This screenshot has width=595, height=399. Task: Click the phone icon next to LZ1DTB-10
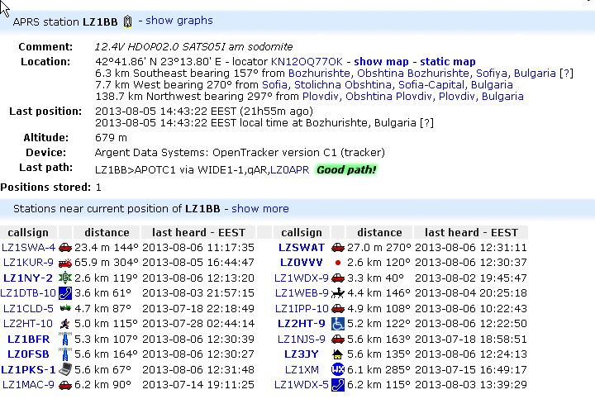(65, 293)
